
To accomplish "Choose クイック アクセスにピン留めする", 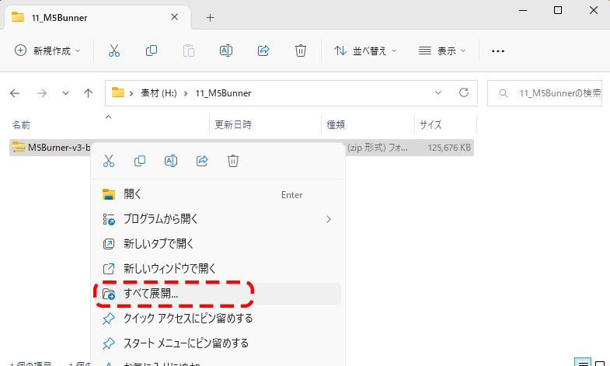I will [216, 319].
